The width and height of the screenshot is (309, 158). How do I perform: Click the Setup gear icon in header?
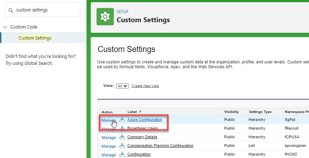pos(105,17)
